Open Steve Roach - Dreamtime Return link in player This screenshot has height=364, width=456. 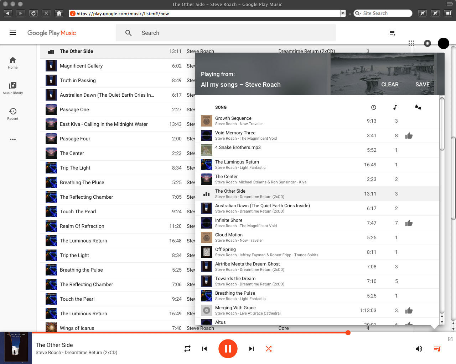point(76,353)
